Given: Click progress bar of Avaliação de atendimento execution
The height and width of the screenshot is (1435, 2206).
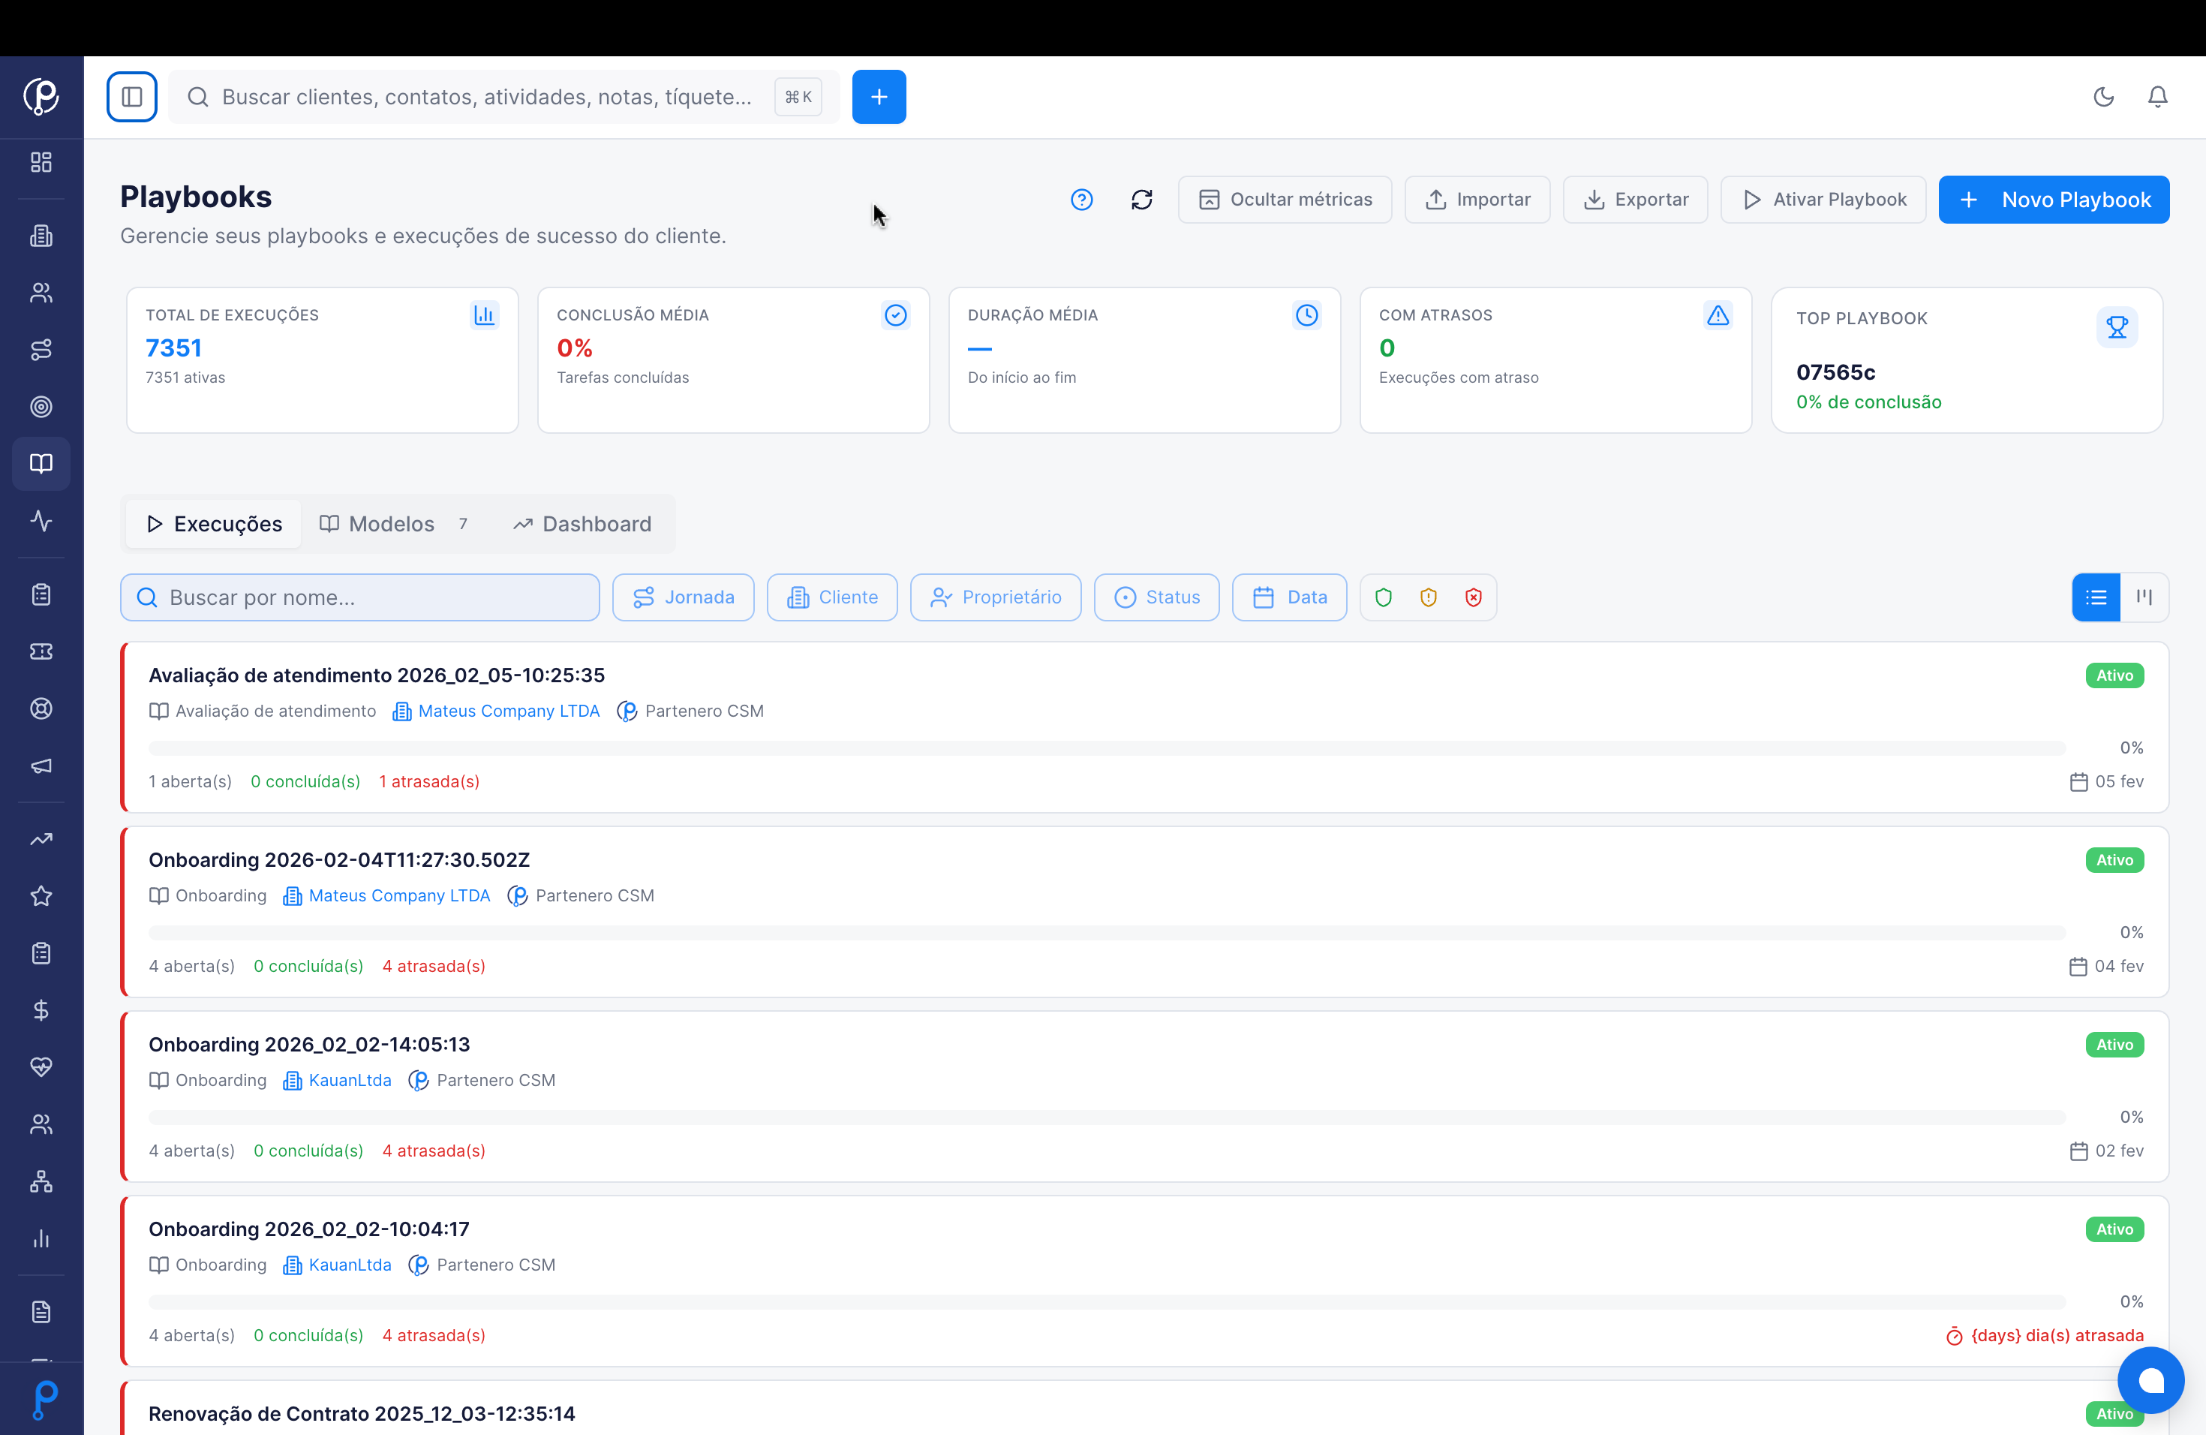Looking at the screenshot, I should click(x=1107, y=748).
